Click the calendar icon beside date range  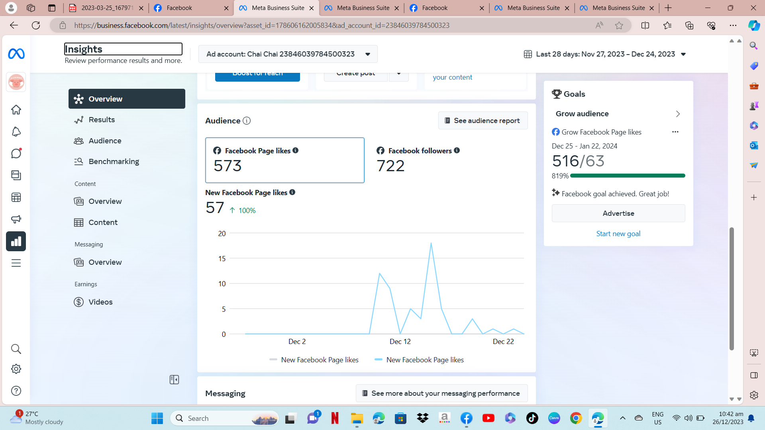point(528,54)
